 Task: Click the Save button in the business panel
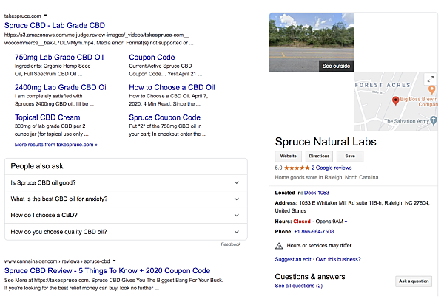(x=350, y=157)
